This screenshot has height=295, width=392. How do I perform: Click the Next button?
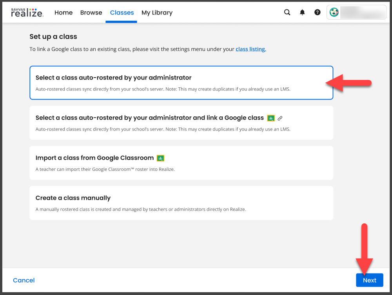(370, 280)
